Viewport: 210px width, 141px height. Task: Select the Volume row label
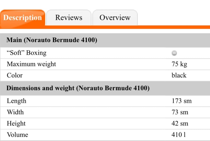click(17, 135)
